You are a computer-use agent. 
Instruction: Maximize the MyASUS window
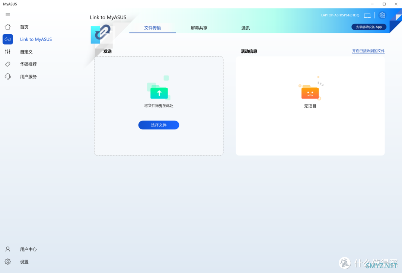click(x=384, y=4)
